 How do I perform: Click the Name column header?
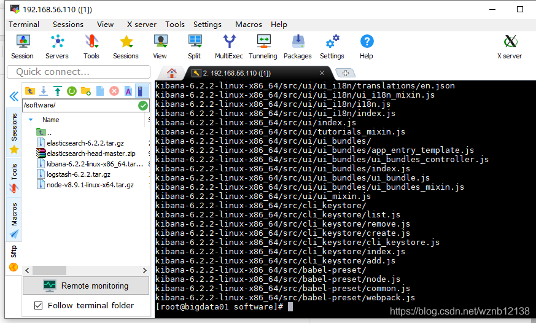coord(50,120)
